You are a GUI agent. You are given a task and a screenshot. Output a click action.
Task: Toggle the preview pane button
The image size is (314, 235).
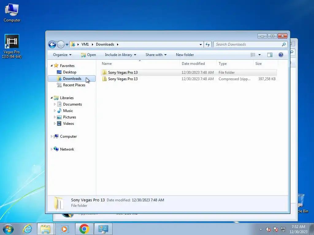point(270,55)
